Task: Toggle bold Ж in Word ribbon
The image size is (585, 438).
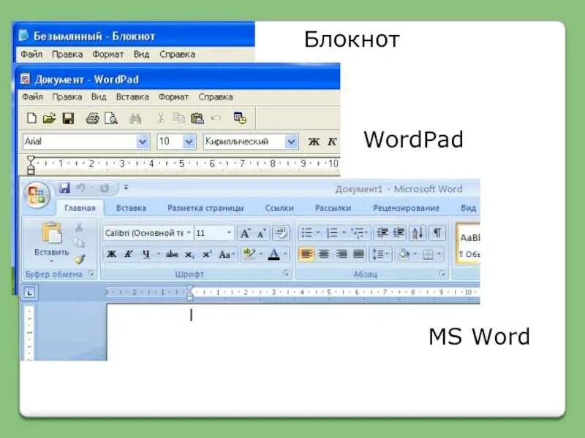Action: (x=111, y=254)
